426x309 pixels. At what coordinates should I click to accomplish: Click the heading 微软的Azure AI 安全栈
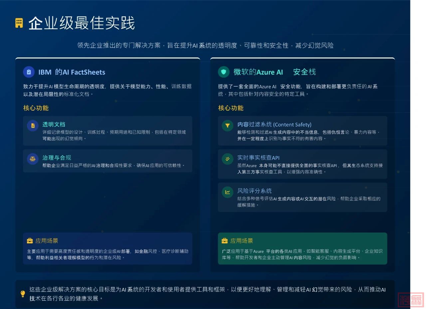pos(275,72)
